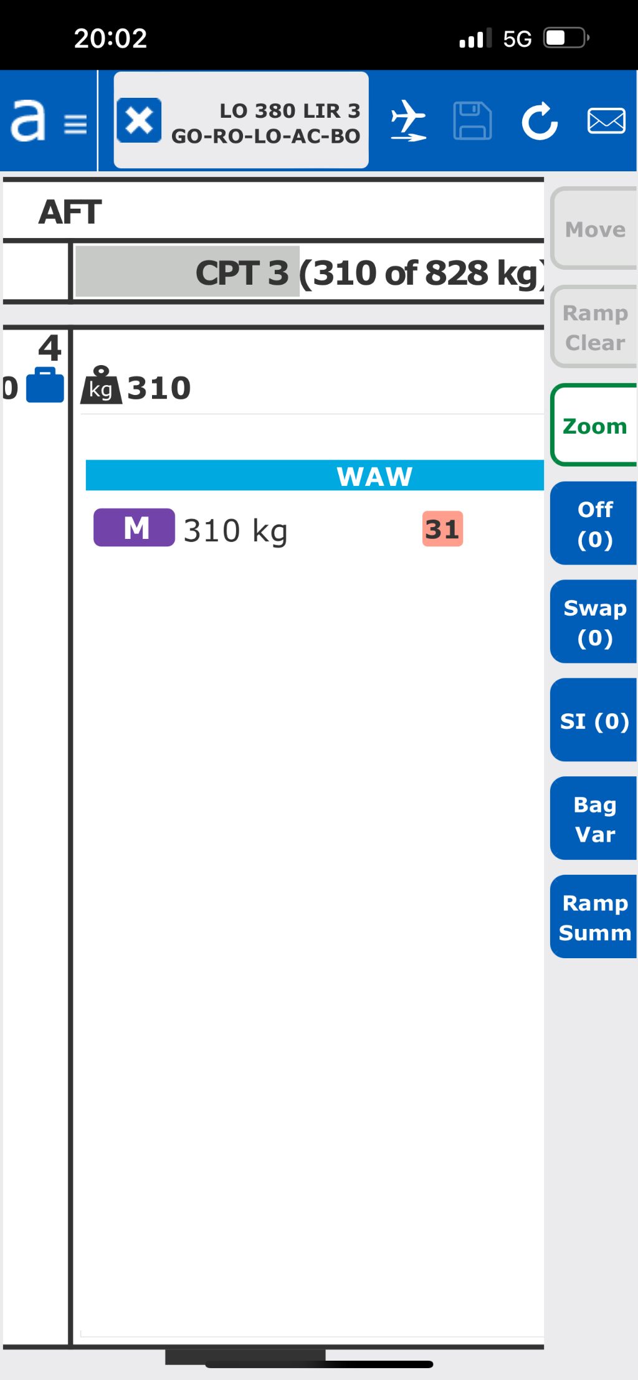Close flight LO 380 with X icon
Screen dimensions: 638x1380
(x=139, y=120)
